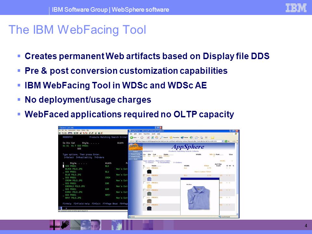Viewport: 312px width, 234px height.
Task: Click slide page number 4
Action: click(306, 226)
